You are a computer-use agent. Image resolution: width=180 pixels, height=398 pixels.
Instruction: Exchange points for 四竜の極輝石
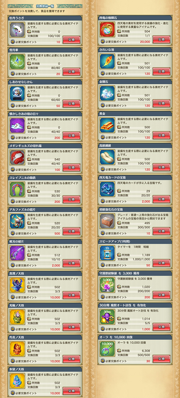click(x=161, y=39)
